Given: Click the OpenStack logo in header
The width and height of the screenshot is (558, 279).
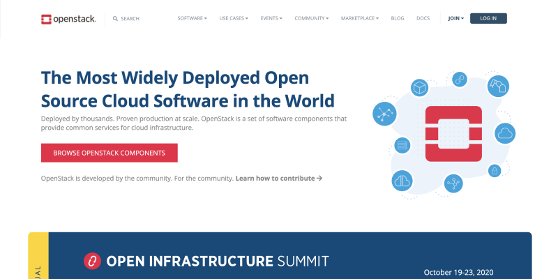Looking at the screenshot, I should 68,19.
